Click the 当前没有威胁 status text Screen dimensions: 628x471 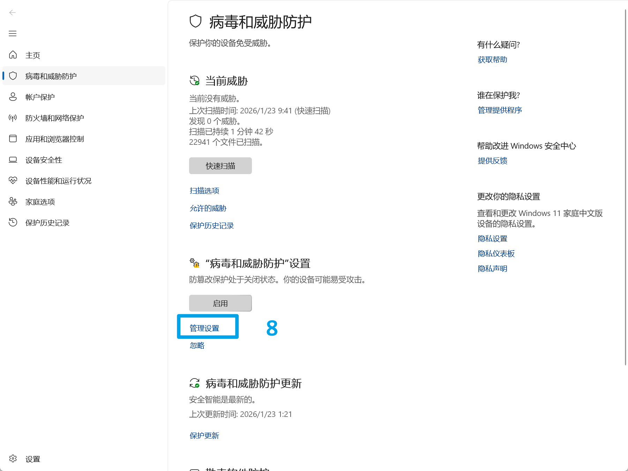click(x=214, y=98)
